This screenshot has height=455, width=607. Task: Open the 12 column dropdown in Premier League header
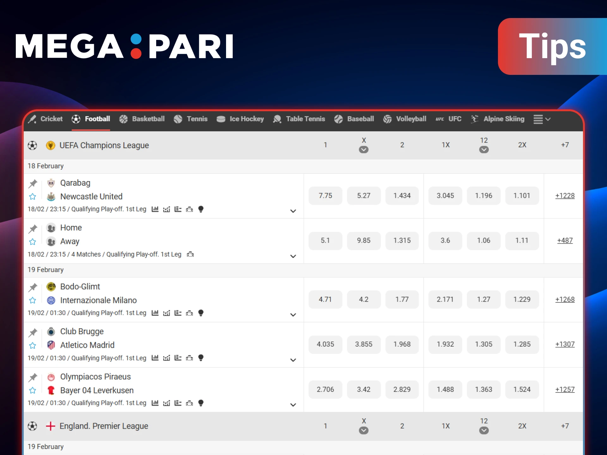(x=484, y=430)
